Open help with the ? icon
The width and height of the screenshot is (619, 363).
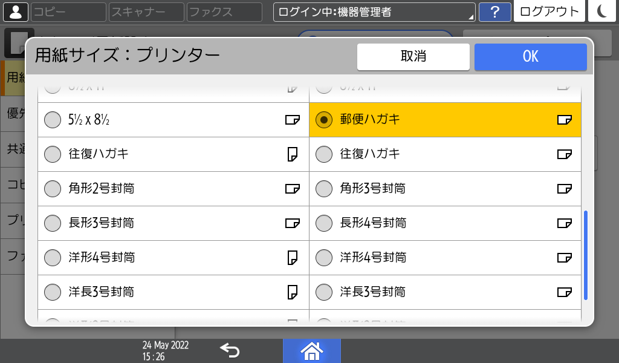(495, 11)
